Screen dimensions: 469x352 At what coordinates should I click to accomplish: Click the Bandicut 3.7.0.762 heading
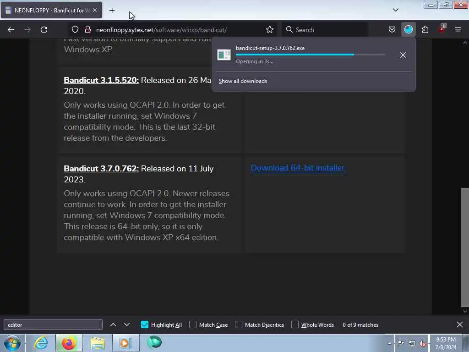pos(101,169)
